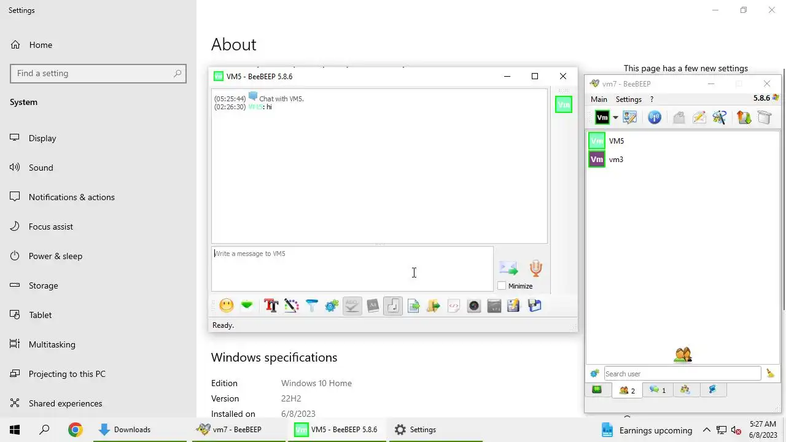
Task: Expand the user status dropdown arrow
Action: (615, 118)
